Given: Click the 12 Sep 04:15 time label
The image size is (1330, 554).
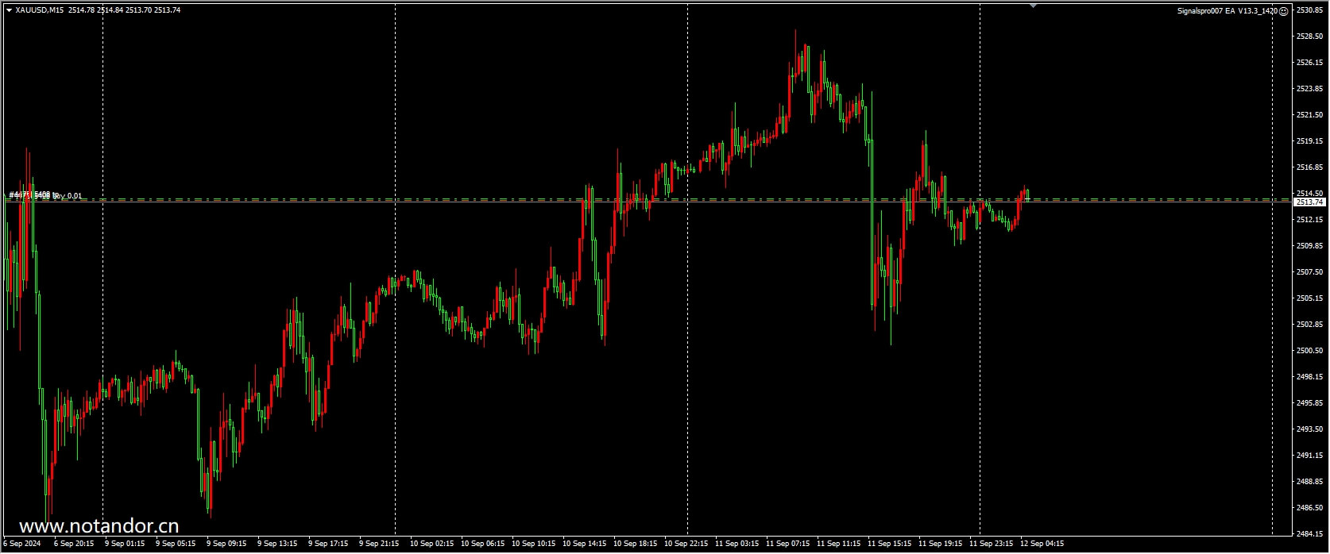Looking at the screenshot, I should coord(1042,544).
